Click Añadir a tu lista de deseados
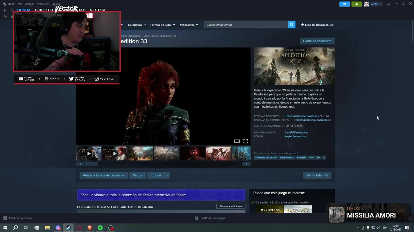Image resolution: width=414 pixels, height=232 pixels. [104, 175]
